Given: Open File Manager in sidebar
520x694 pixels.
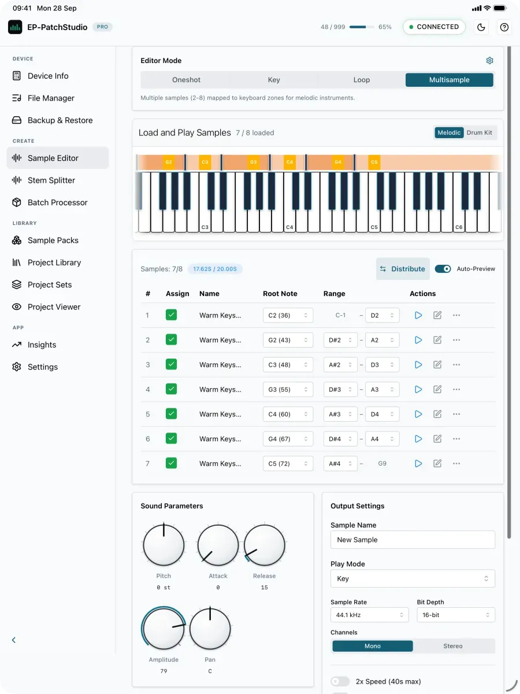Looking at the screenshot, I should point(58,98).
